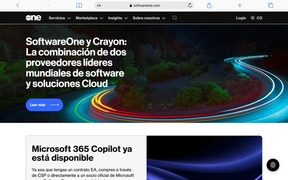288x180 pixels.
Task: Tap the fingerprint privacy button
Action: pos(273,165)
